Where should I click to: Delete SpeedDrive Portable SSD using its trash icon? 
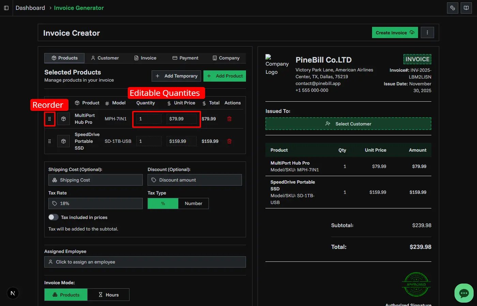tap(229, 141)
